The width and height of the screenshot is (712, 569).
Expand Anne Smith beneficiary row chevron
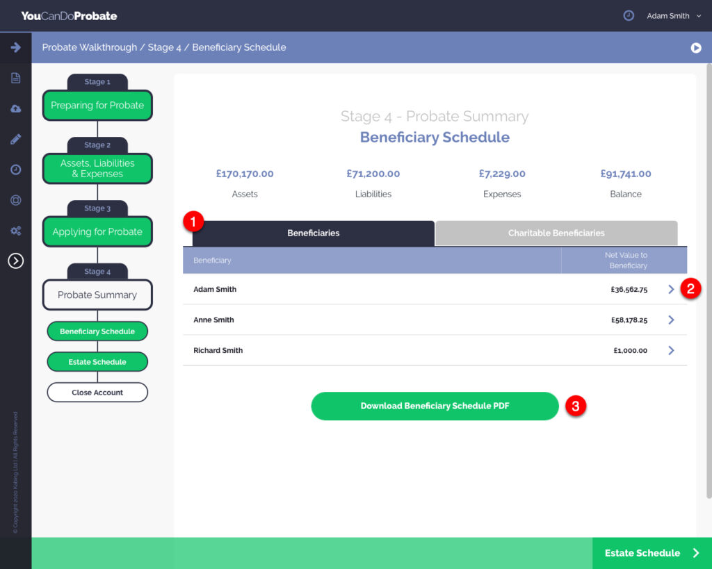(x=671, y=320)
